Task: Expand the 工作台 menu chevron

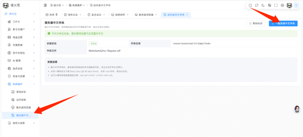Action: tap(34, 22)
